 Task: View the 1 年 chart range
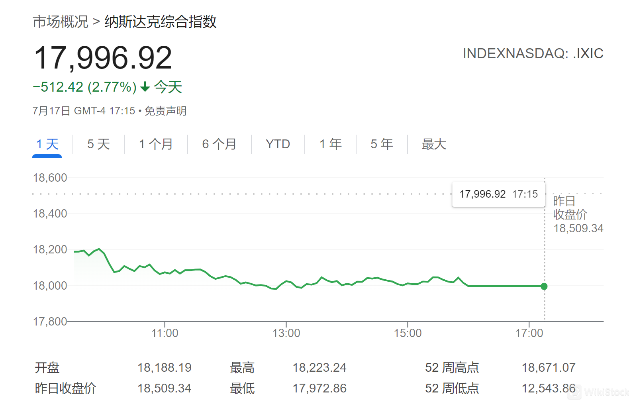coord(330,144)
